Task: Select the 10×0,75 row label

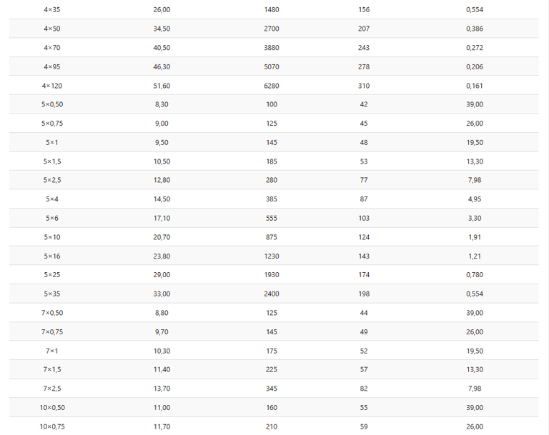Action: pos(52,426)
